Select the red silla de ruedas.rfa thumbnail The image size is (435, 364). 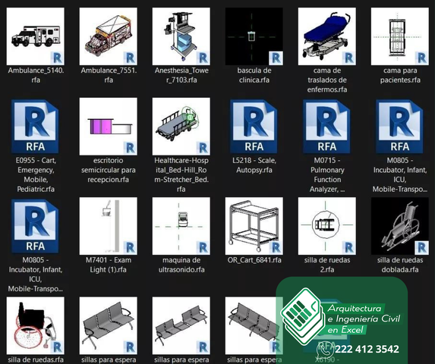[36, 326]
